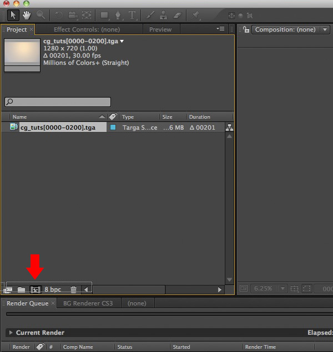Click the Create New Composition icon
This screenshot has width=333, height=352.
click(x=36, y=289)
